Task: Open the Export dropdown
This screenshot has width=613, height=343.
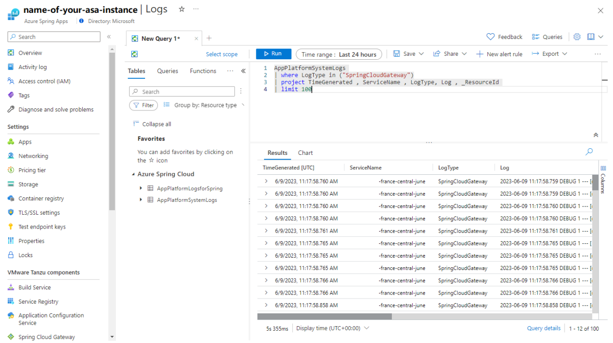Action: click(550, 54)
